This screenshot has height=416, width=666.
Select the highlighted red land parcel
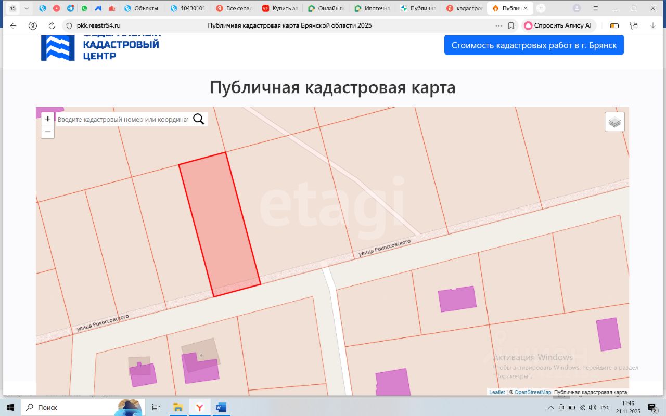coord(220,224)
